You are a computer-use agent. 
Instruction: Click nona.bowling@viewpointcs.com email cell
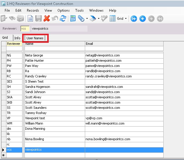(124, 139)
